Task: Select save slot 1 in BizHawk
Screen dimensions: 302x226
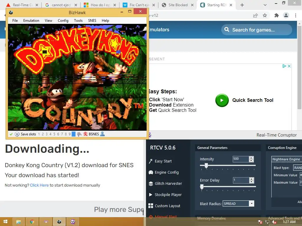Action: tap(39, 134)
